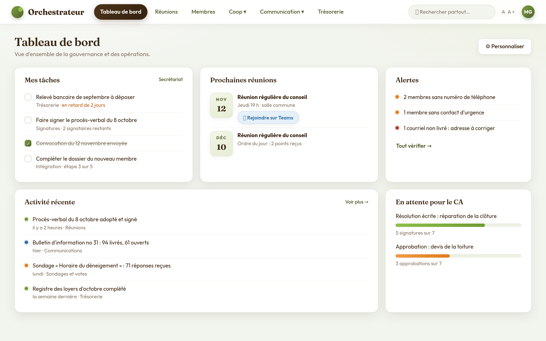This screenshot has height=341, width=546.
Task: Go to the Réunions section
Action: pos(166,12)
